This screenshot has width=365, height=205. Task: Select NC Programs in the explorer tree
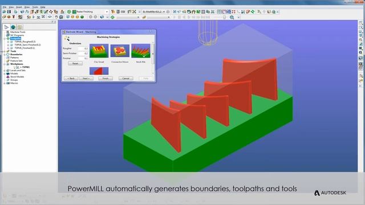[17, 35]
